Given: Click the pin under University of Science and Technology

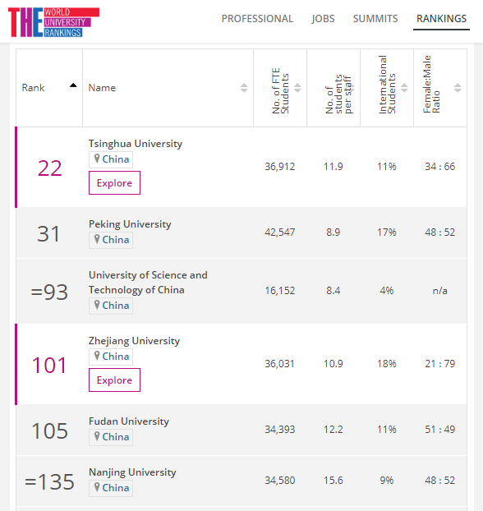Looking at the screenshot, I should point(97,305).
